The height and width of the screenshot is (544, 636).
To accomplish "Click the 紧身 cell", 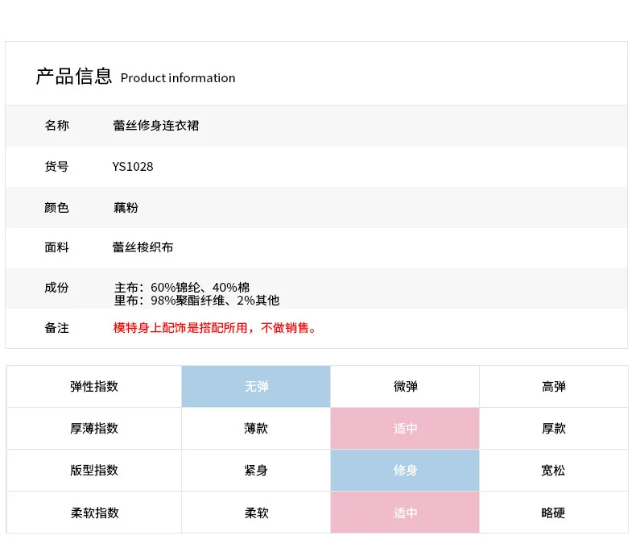I will [x=256, y=470].
